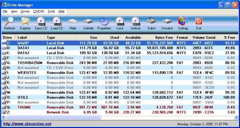Sort by the Volume Serial column header
This screenshot has width=240, height=128.
[x=204, y=37]
